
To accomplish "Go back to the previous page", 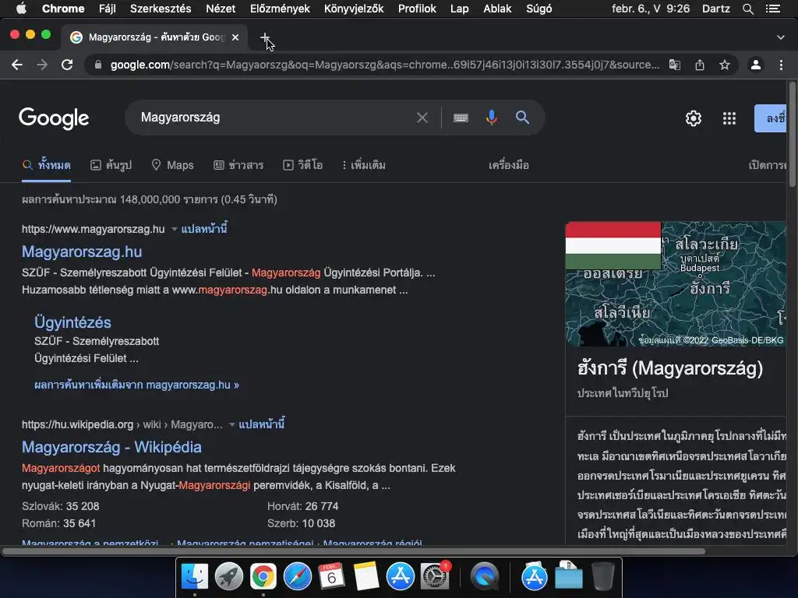I will click(x=17, y=65).
